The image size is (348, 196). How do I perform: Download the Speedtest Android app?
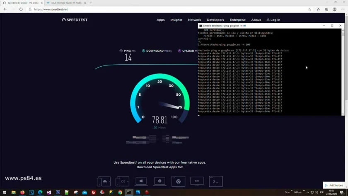(104, 181)
